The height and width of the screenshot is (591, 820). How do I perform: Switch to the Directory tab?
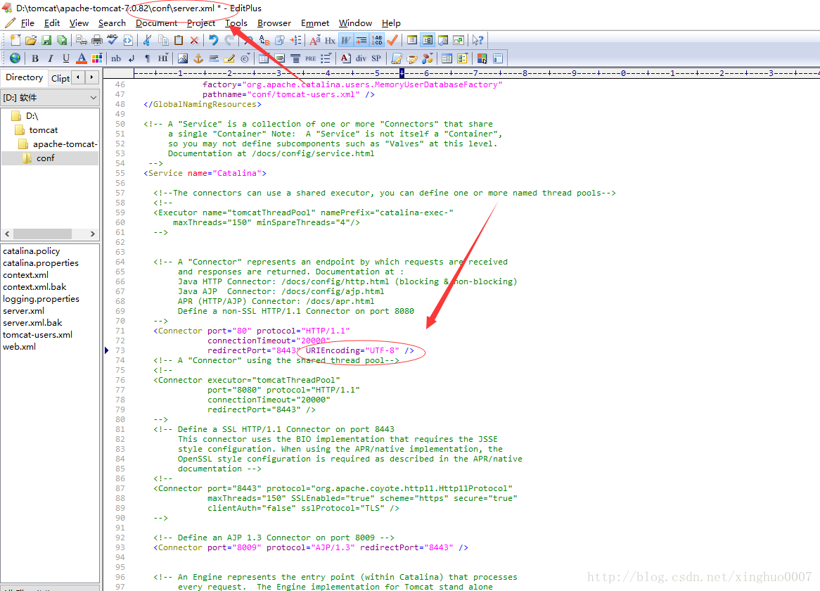coord(24,77)
